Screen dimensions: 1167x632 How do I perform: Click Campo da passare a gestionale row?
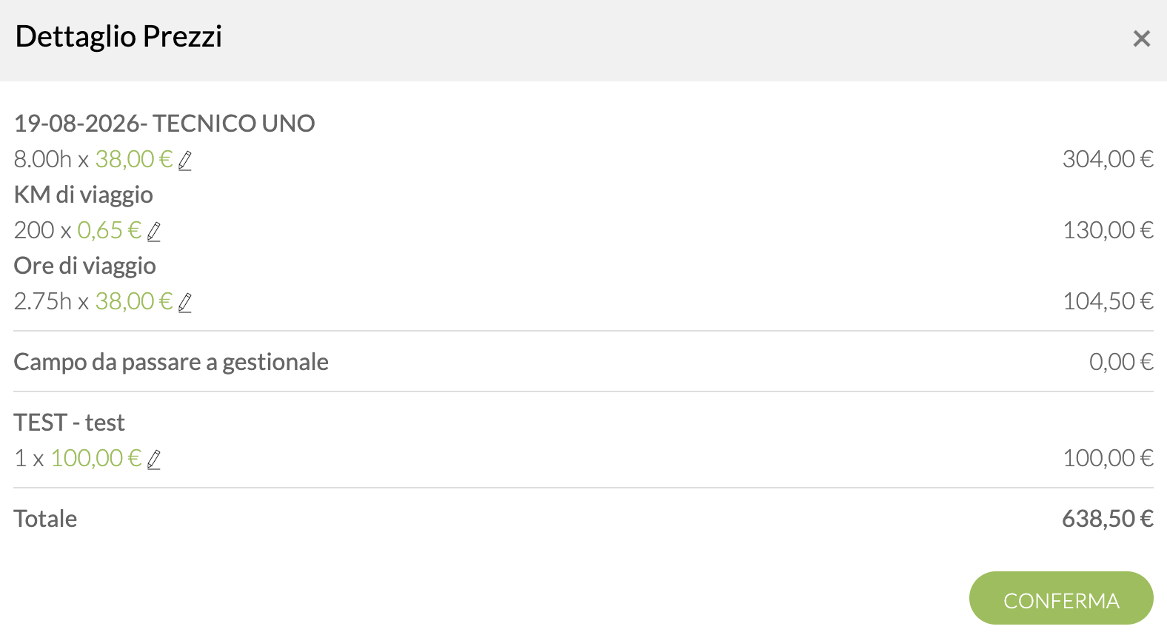point(583,362)
